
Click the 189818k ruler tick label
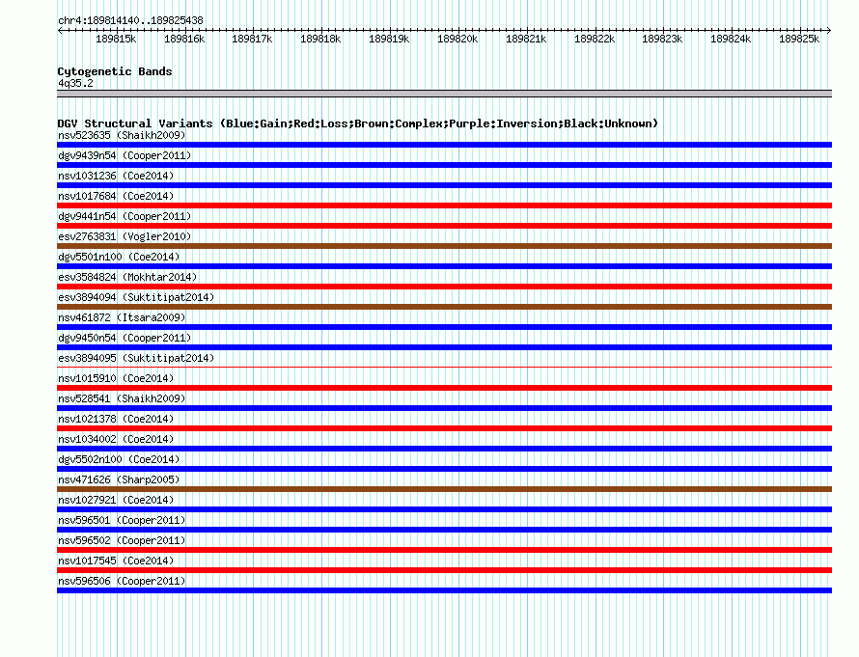(320, 39)
